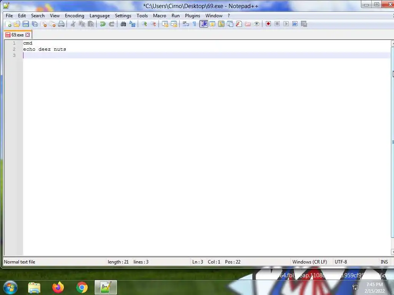Screen dimensions: 394x295
Task: Launch Firefox from the taskbar
Action: [x=58, y=287]
